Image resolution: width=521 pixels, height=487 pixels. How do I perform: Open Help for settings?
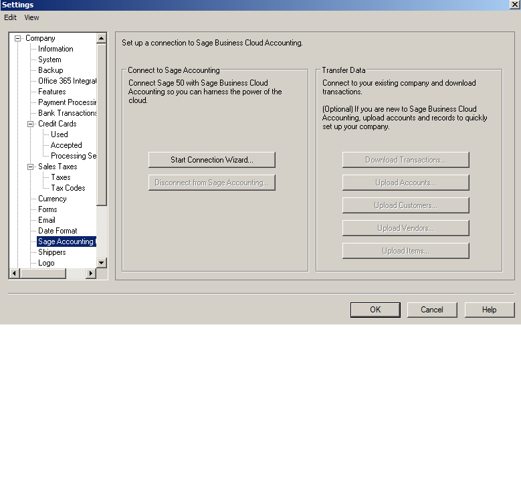(489, 310)
